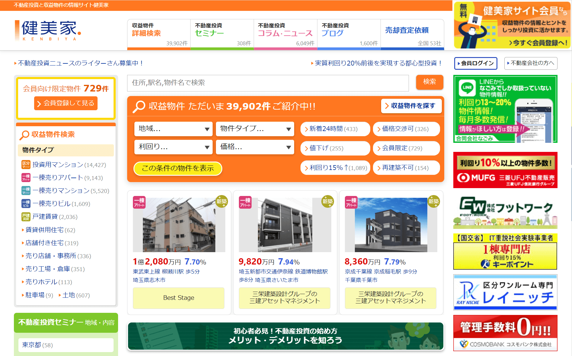The height and width of the screenshot is (356, 572).
Task: Click the 区分 investment mansion icon
Action: click(26, 165)
